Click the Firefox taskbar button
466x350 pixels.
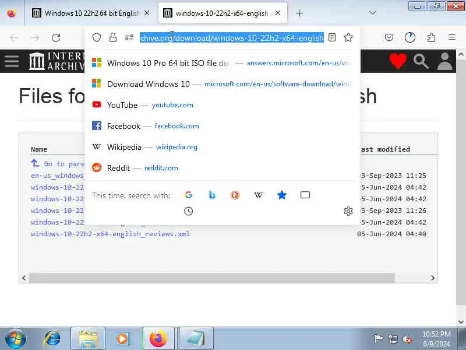point(158,339)
